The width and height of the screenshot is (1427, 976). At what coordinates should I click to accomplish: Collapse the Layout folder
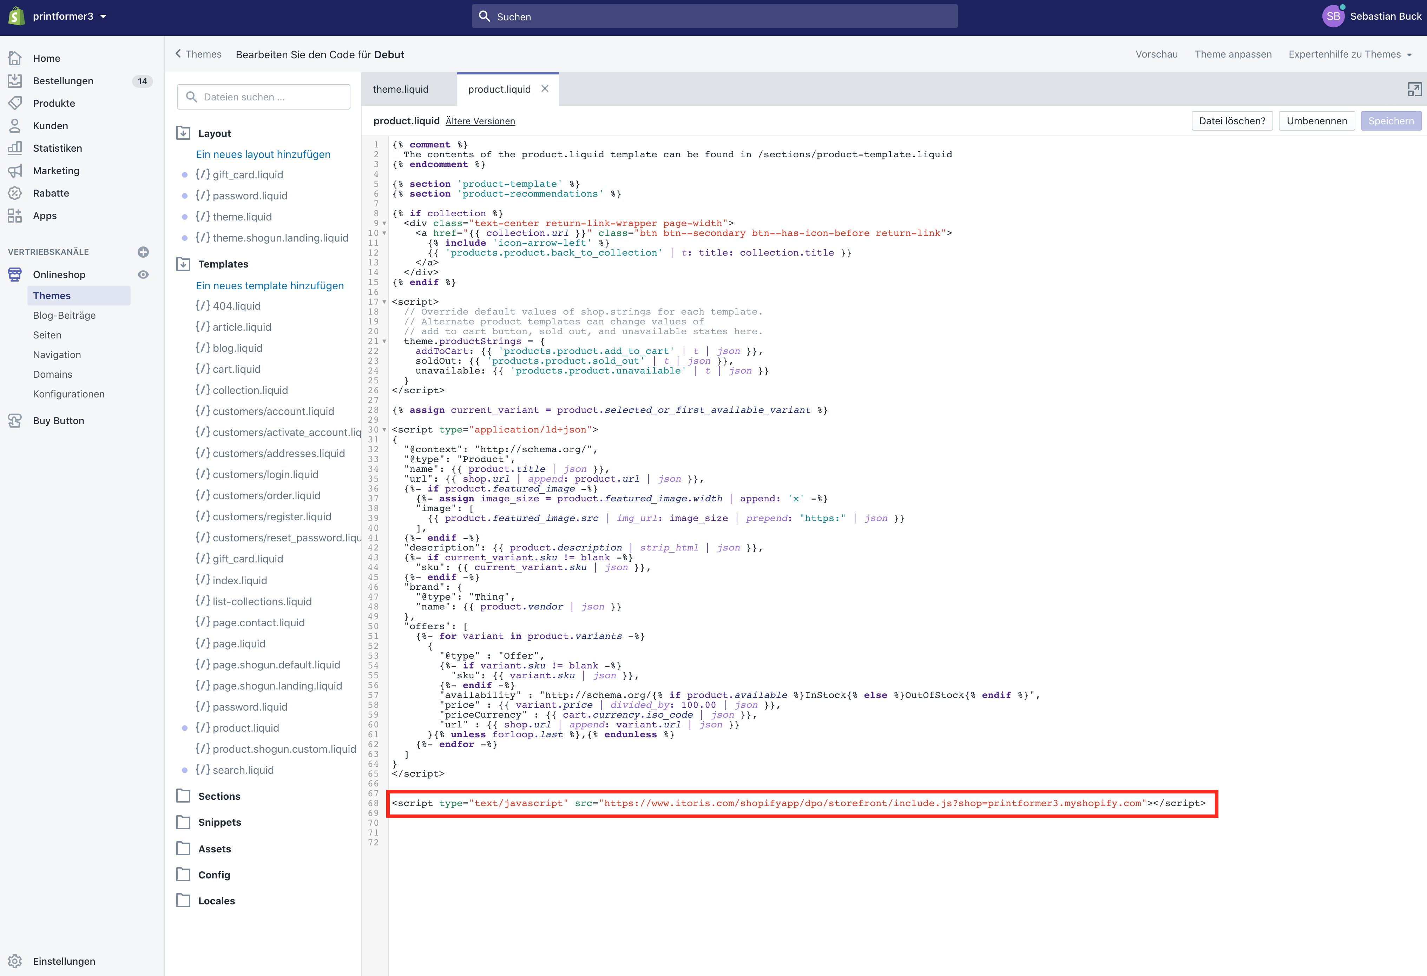(x=183, y=133)
